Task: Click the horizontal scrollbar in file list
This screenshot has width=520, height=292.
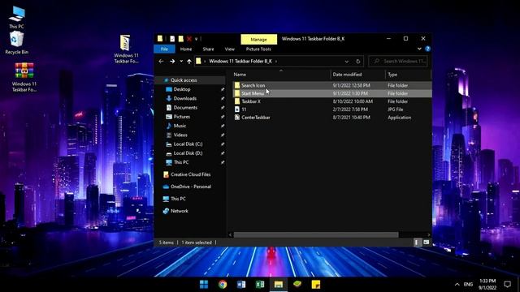Action: click(x=316, y=234)
